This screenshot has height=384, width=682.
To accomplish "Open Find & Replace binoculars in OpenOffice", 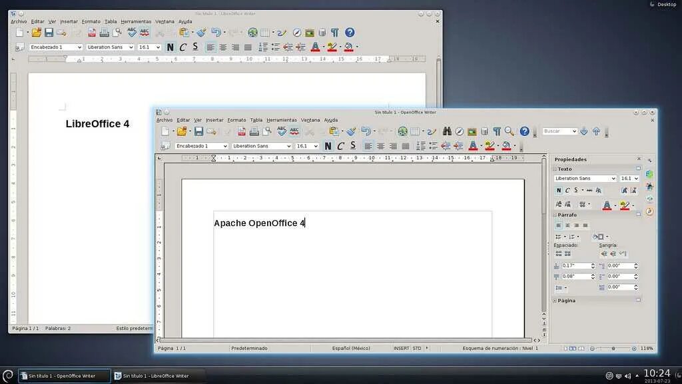I will click(447, 131).
